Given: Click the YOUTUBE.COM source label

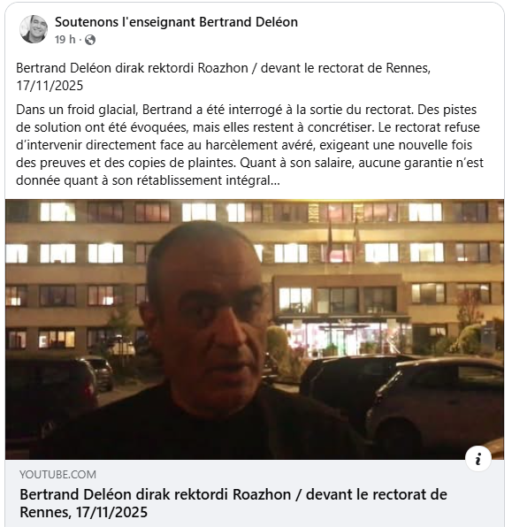Looking at the screenshot, I should (x=57, y=474).
